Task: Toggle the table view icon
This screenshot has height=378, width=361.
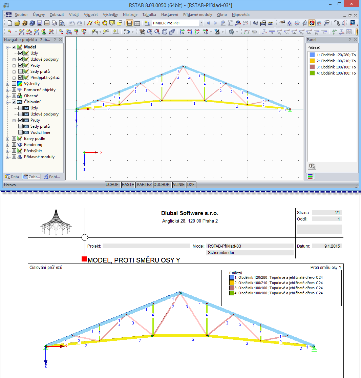Action: [137, 23]
